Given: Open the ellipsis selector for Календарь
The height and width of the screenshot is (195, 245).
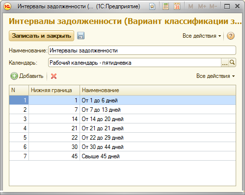Looking at the screenshot, I should pos(225,63).
